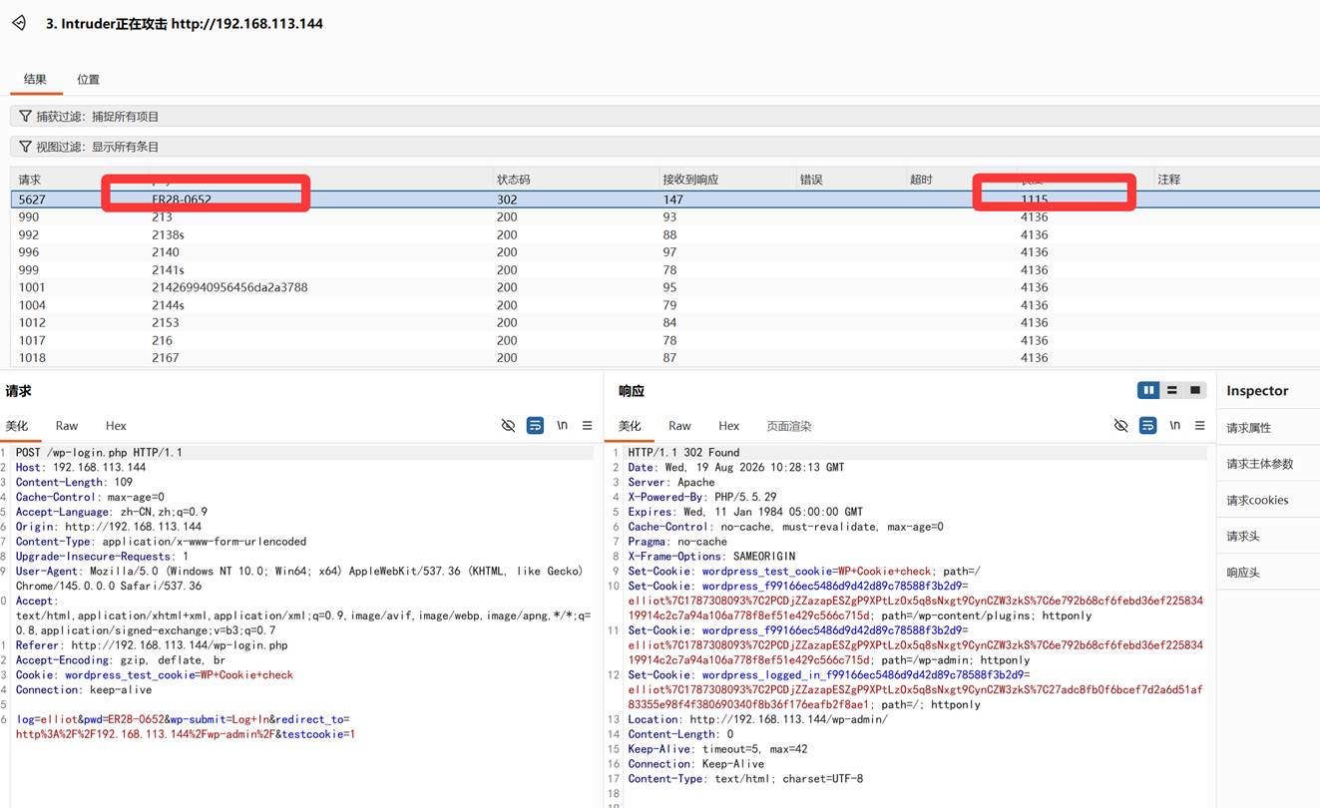Select the result row for request 990

664,217
